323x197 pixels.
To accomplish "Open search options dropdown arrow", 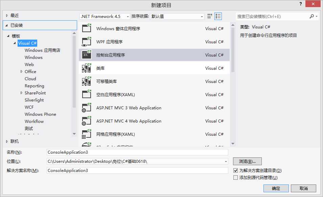I will point(317,16).
